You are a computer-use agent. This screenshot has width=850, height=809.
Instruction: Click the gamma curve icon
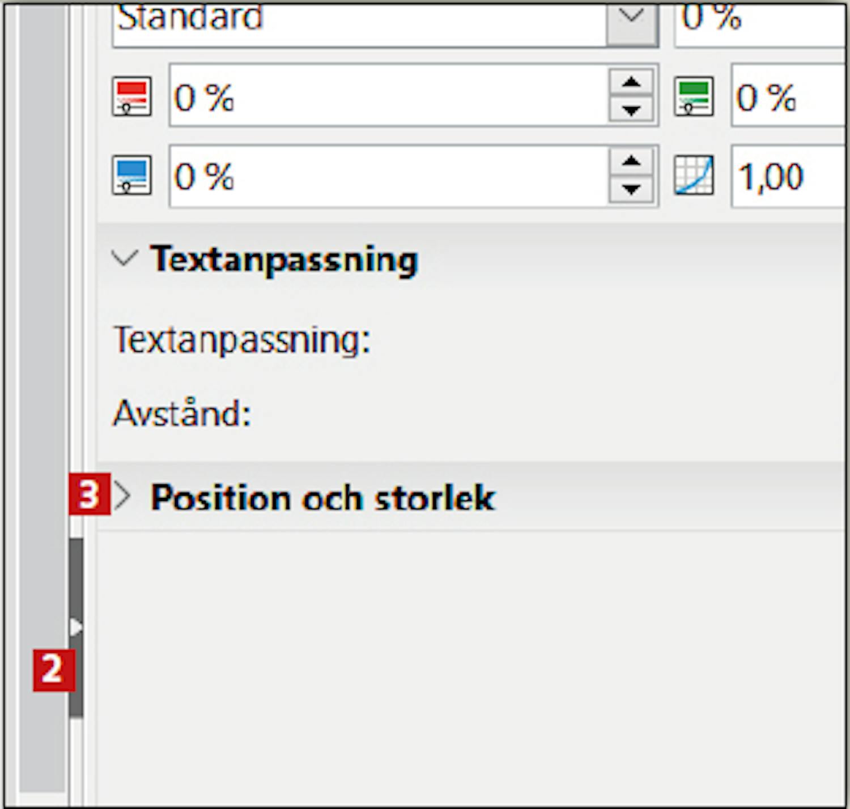[x=694, y=176]
